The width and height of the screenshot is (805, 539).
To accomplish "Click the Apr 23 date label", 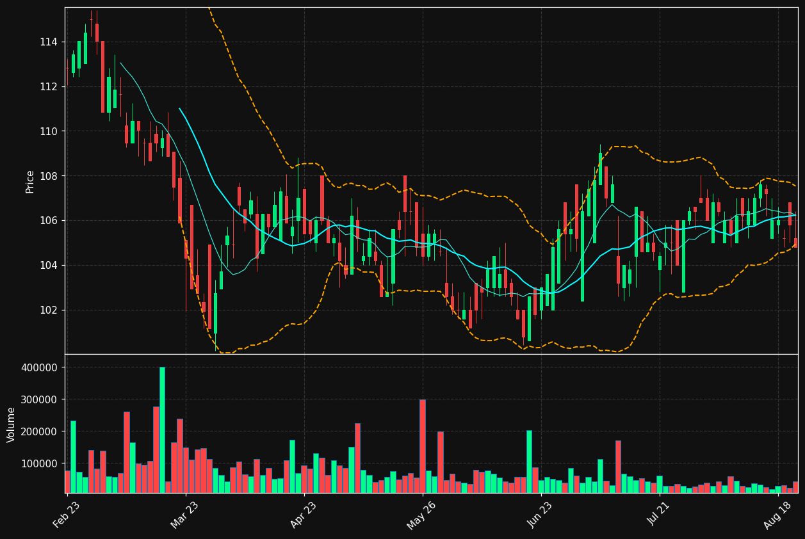I will point(305,515).
